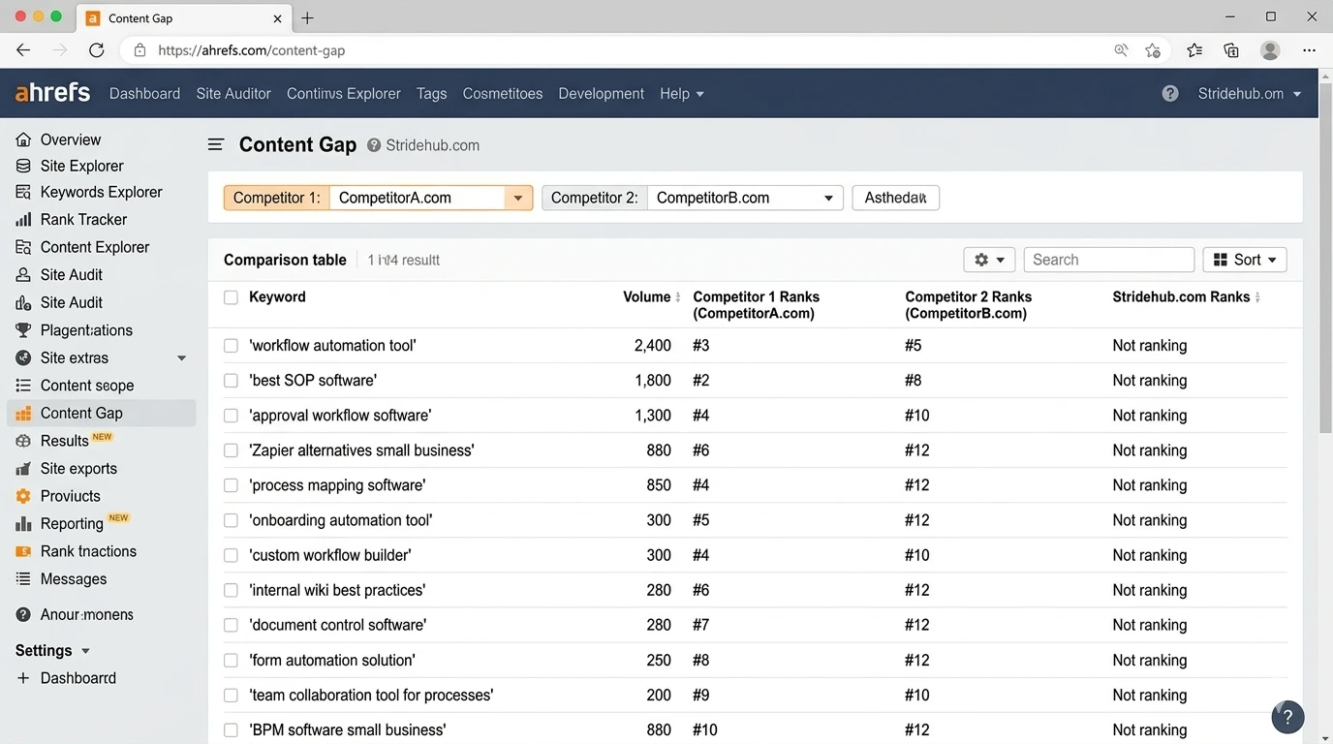Open Rank Tracker in the sidebar

83,220
